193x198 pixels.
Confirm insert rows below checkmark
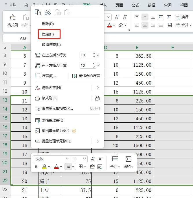[x=98, y=65]
